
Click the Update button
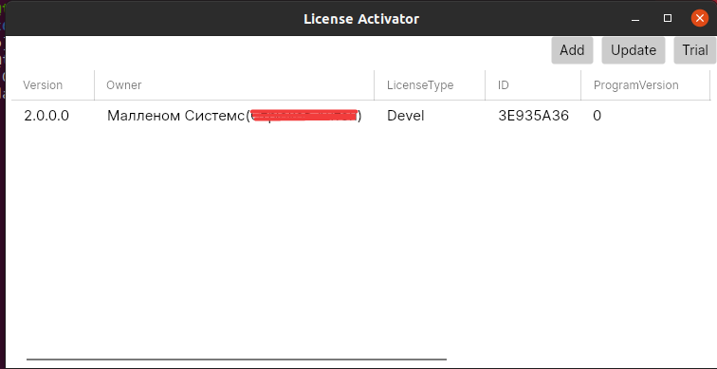634,50
